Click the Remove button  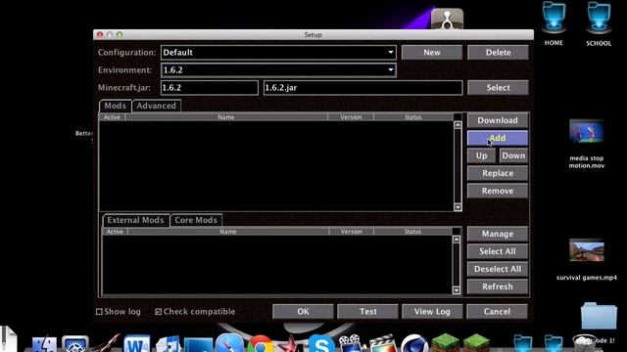(498, 191)
